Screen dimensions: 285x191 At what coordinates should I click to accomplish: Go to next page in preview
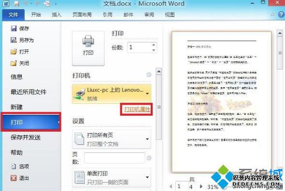coord(201,186)
